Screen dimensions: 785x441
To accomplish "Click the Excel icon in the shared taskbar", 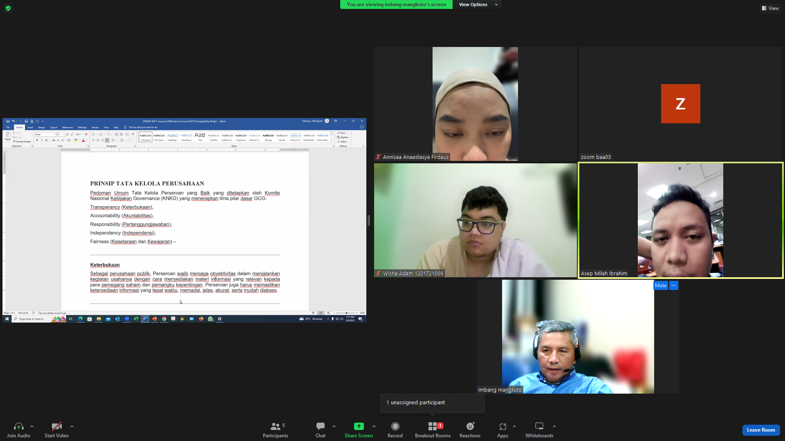I will click(x=136, y=319).
